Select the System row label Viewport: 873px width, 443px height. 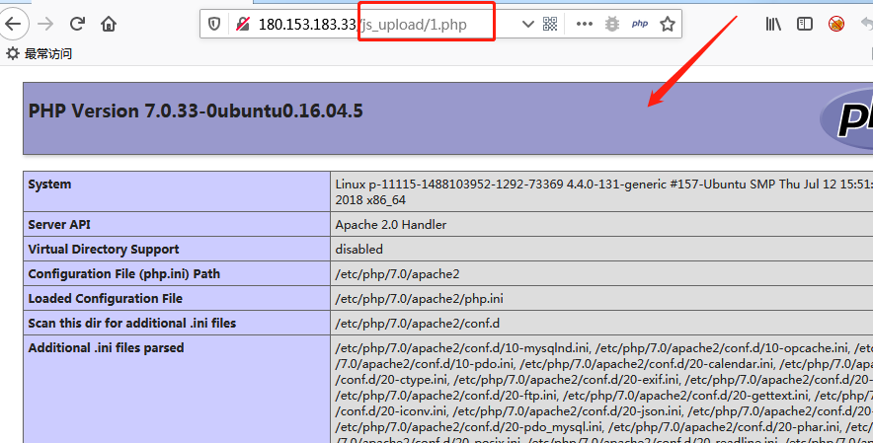[x=49, y=185]
